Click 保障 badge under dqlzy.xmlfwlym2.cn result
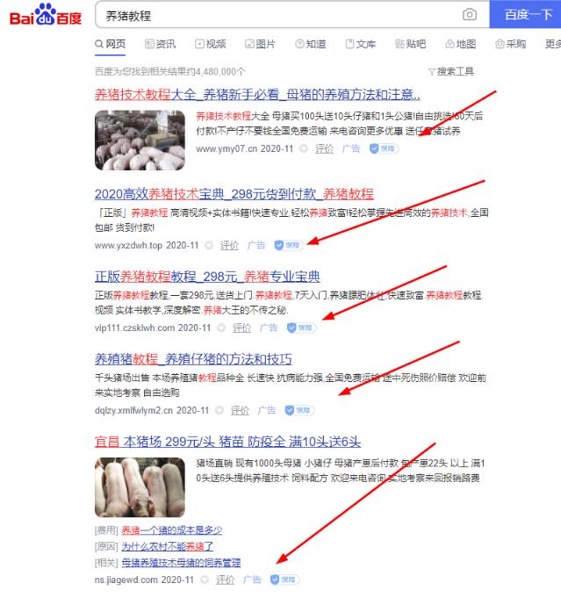The height and width of the screenshot is (598, 561). click(x=299, y=410)
